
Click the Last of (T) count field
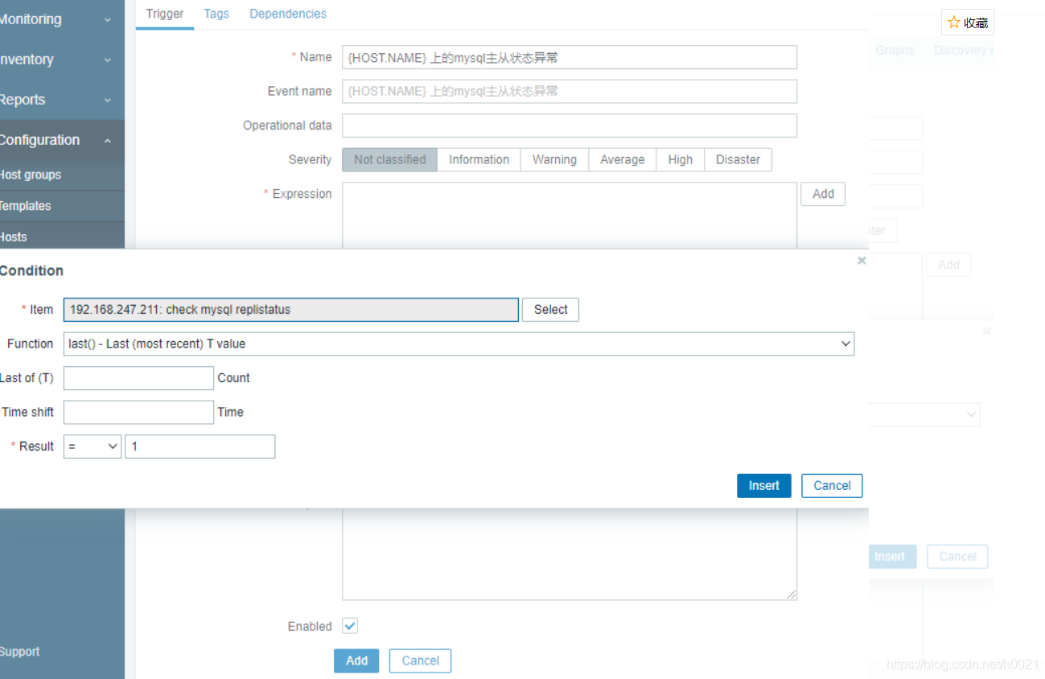click(x=138, y=378)
